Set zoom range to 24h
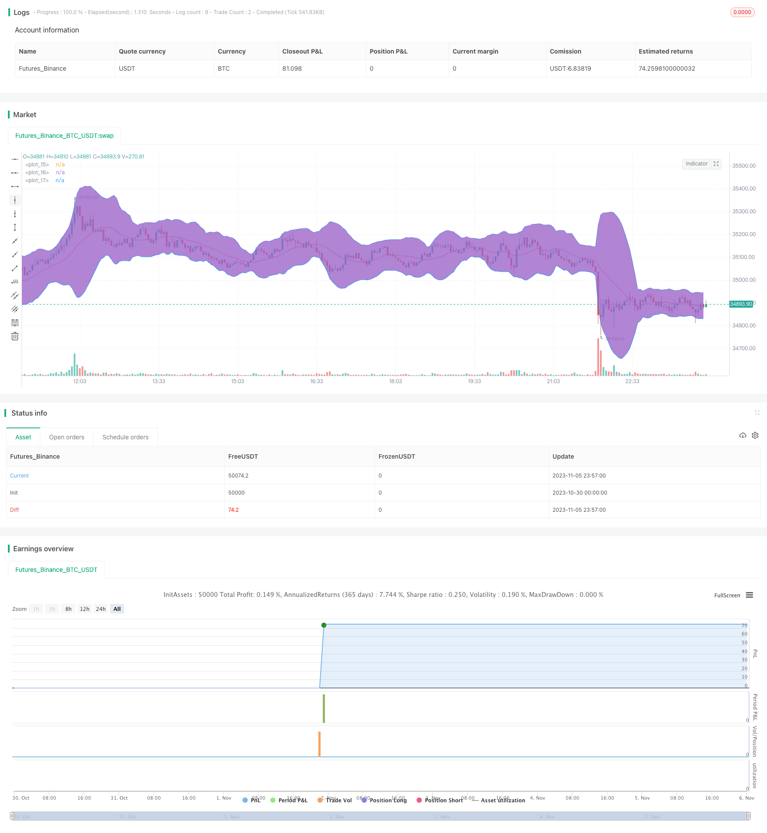Screen dimensions: 767x833 [101, 609]
